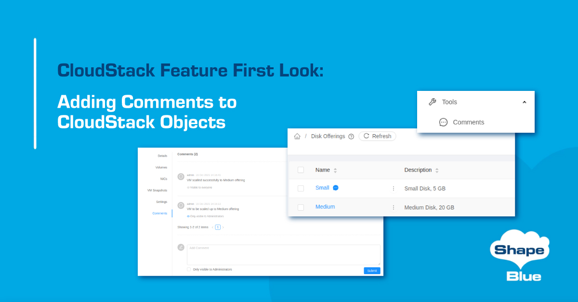
Task: Tick the select-all checkbox in table header
Action: click(301, 170)
